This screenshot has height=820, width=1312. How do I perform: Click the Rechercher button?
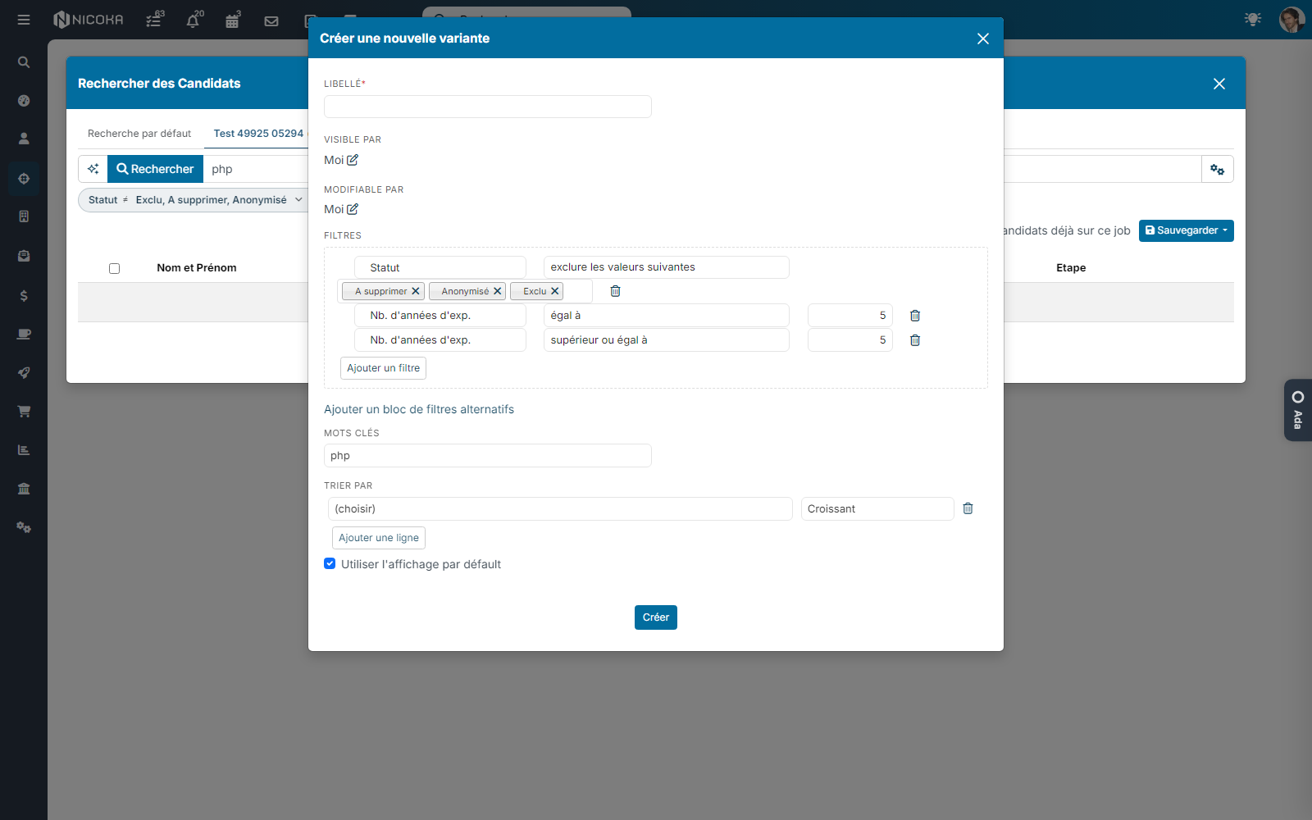pos(155,169)
